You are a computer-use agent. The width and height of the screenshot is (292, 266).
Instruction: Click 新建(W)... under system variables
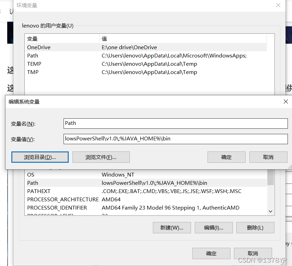pos(172,227)
